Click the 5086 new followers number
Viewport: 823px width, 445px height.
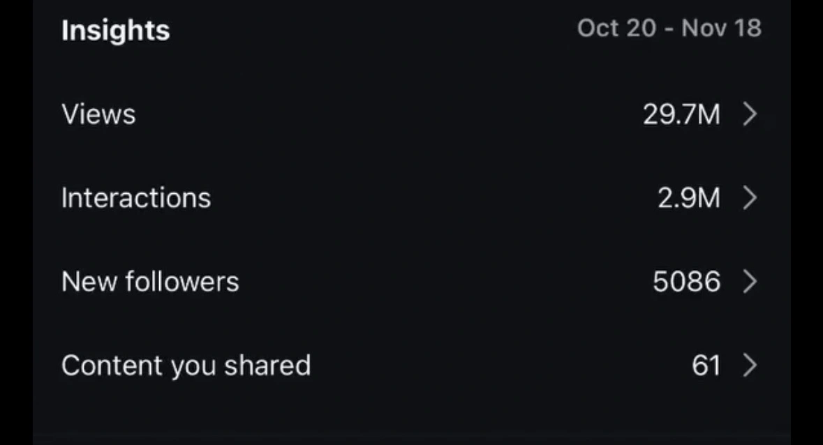[686, 282]
